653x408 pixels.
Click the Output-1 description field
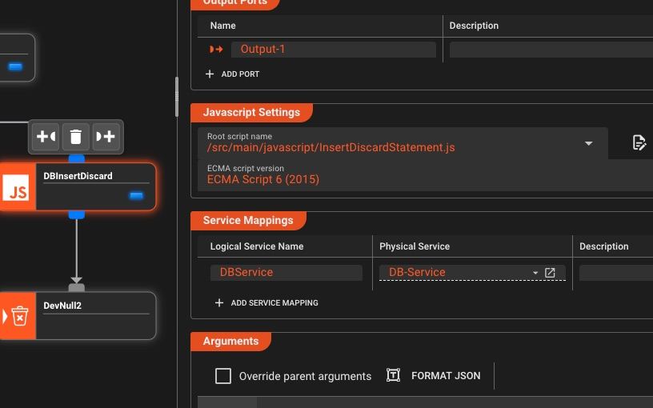551,49
